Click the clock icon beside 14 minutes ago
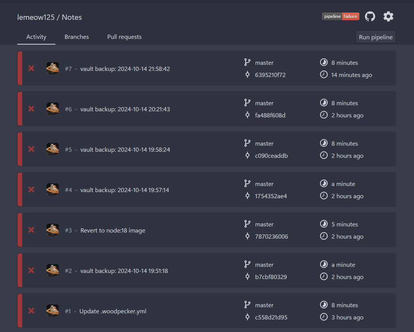This screenshot has width=414, height=332. (x=323, y=75)
